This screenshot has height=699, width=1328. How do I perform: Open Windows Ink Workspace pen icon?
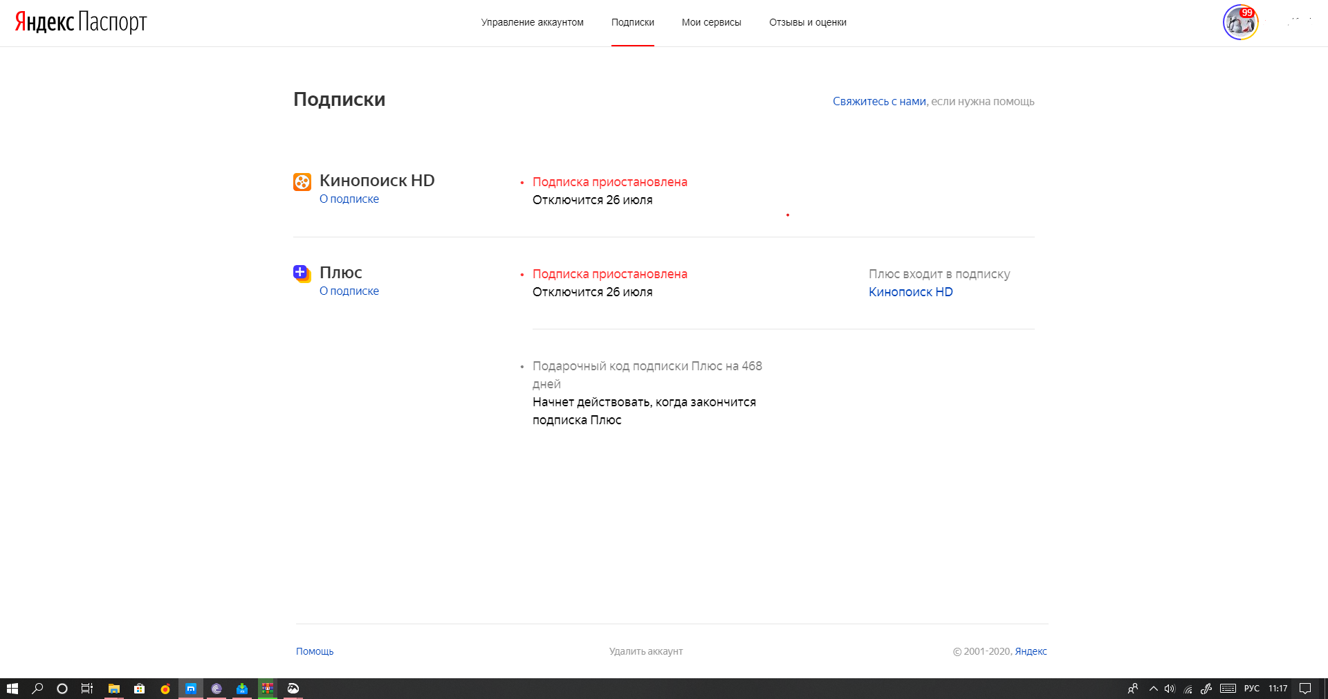(x=1206, y=689)
